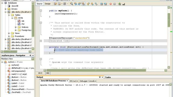Click jLabel2 field icon in Navigator
173x97 pixels.
[x=9, y=86]
